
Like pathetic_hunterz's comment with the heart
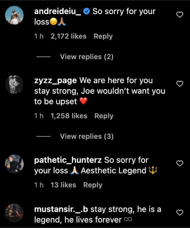(179, 163)
